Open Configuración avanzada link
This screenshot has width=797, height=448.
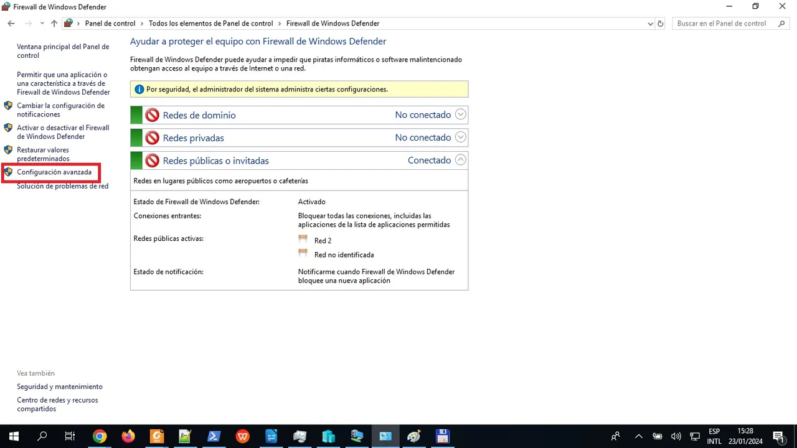[x=54, y=172]
